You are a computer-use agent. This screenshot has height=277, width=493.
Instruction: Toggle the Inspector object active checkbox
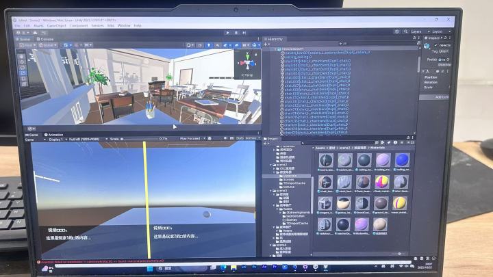(x=435, y=45)
